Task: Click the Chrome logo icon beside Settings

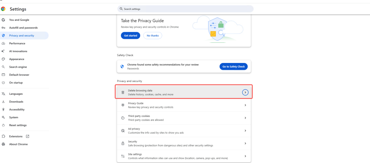Action: point(3,9)
